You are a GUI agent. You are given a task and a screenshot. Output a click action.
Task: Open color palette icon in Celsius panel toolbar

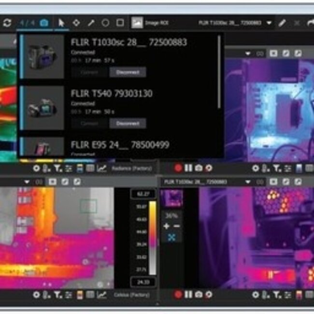pos(80,295)
